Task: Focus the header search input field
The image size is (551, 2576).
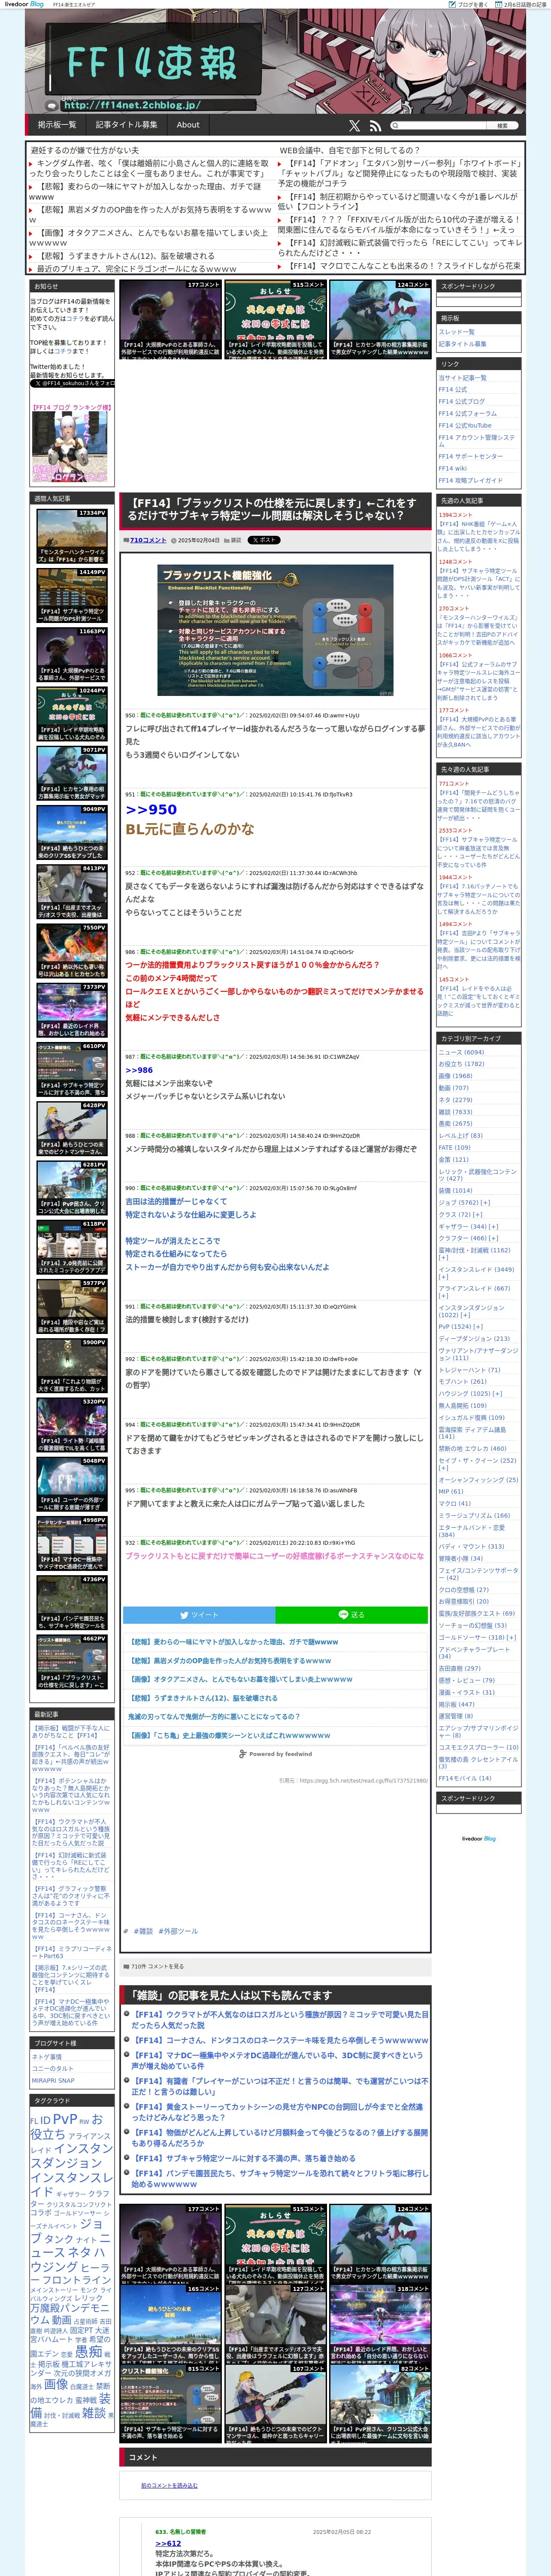Action: [x=443, y=126]
